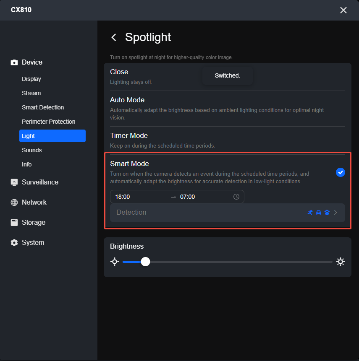The image size is (359, 361).
Task: Click the Switched. toast message
Action: coord(227,76)
